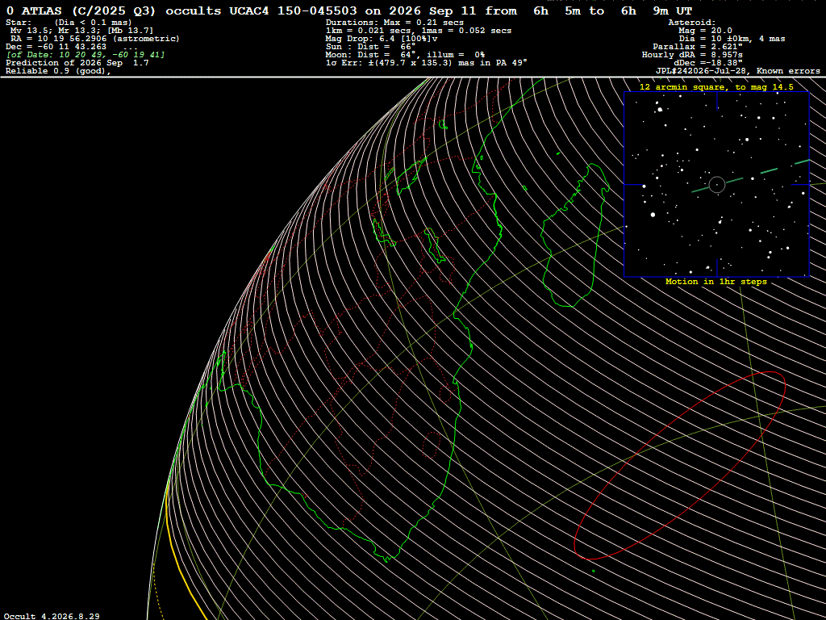Click the ATLAS occultation title heading

[349, 10]
